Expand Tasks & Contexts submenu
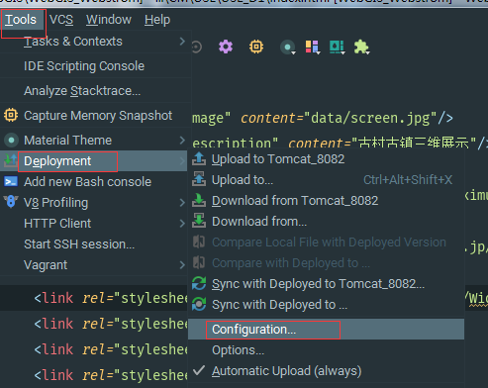The image size is (488, 388). (96, 42)
